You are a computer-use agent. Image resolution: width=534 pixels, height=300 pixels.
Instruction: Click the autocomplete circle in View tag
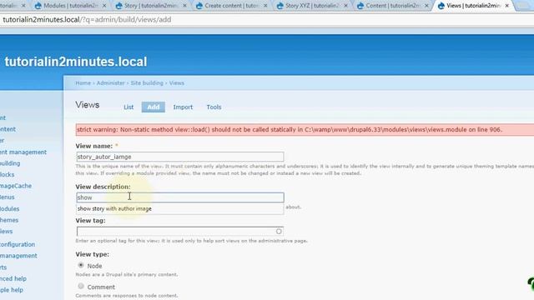tap(279, 232)
